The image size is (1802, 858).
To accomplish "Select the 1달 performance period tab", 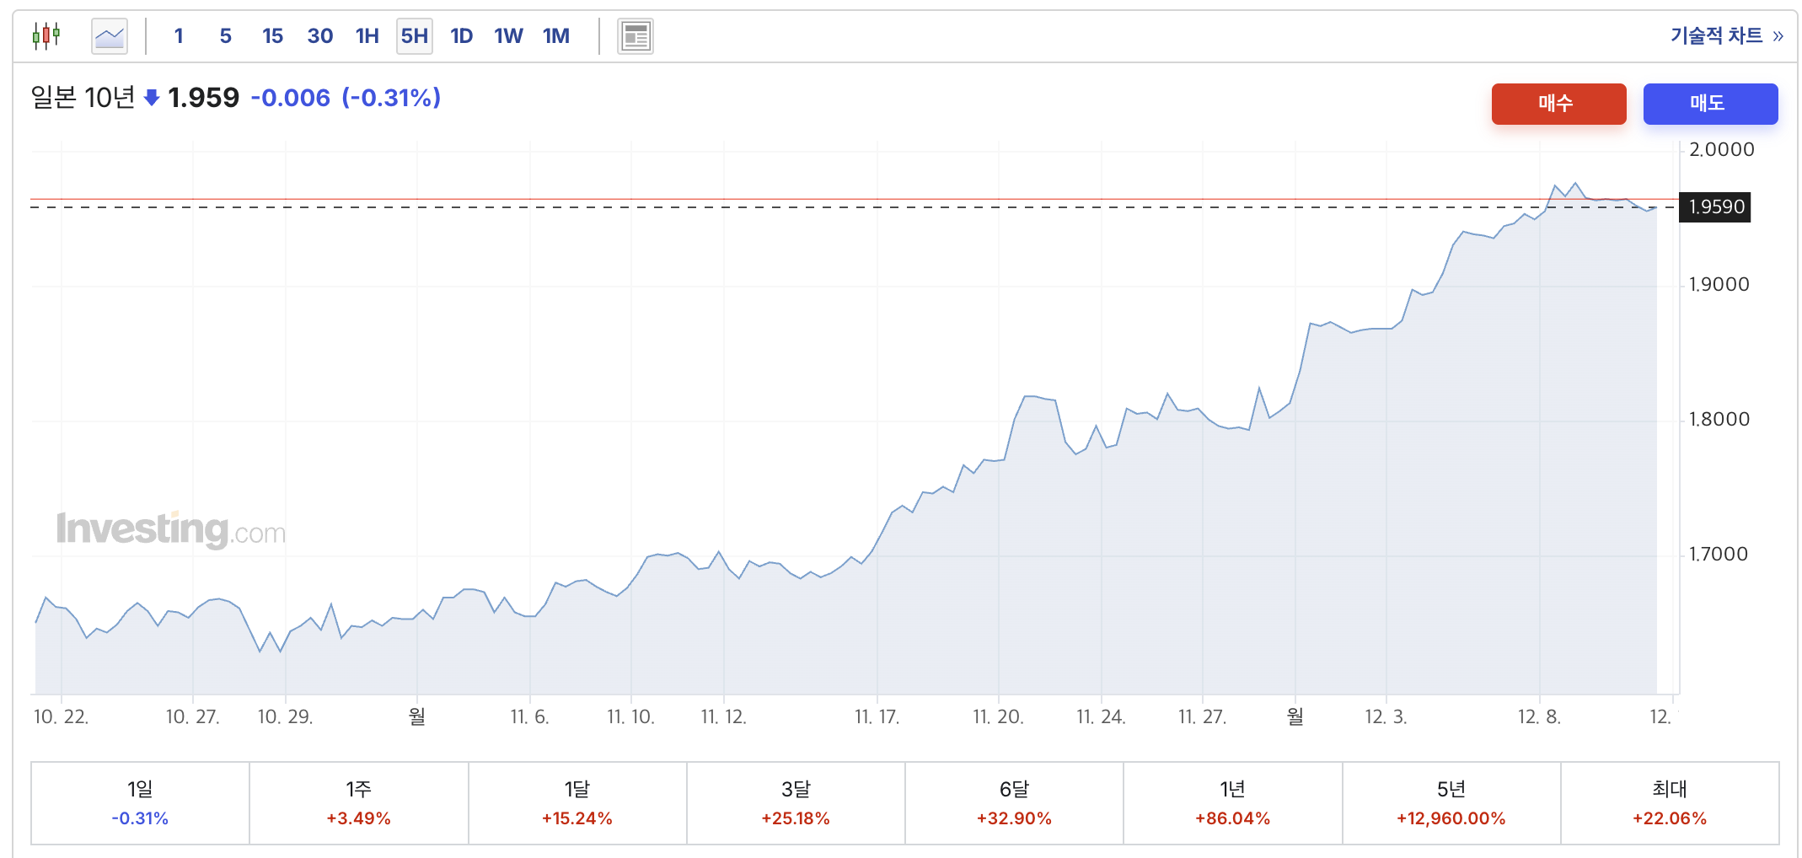I will click(577, 803).
